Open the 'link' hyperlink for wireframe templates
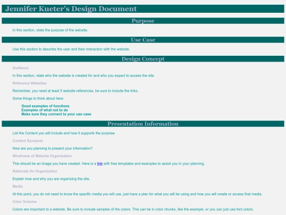Image resolution: width=286 pixels, height=215 pixels. pyautogui.click(x=100, y=164)
